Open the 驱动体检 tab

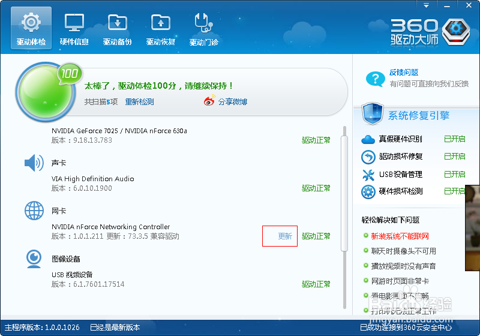pos(31,28)
